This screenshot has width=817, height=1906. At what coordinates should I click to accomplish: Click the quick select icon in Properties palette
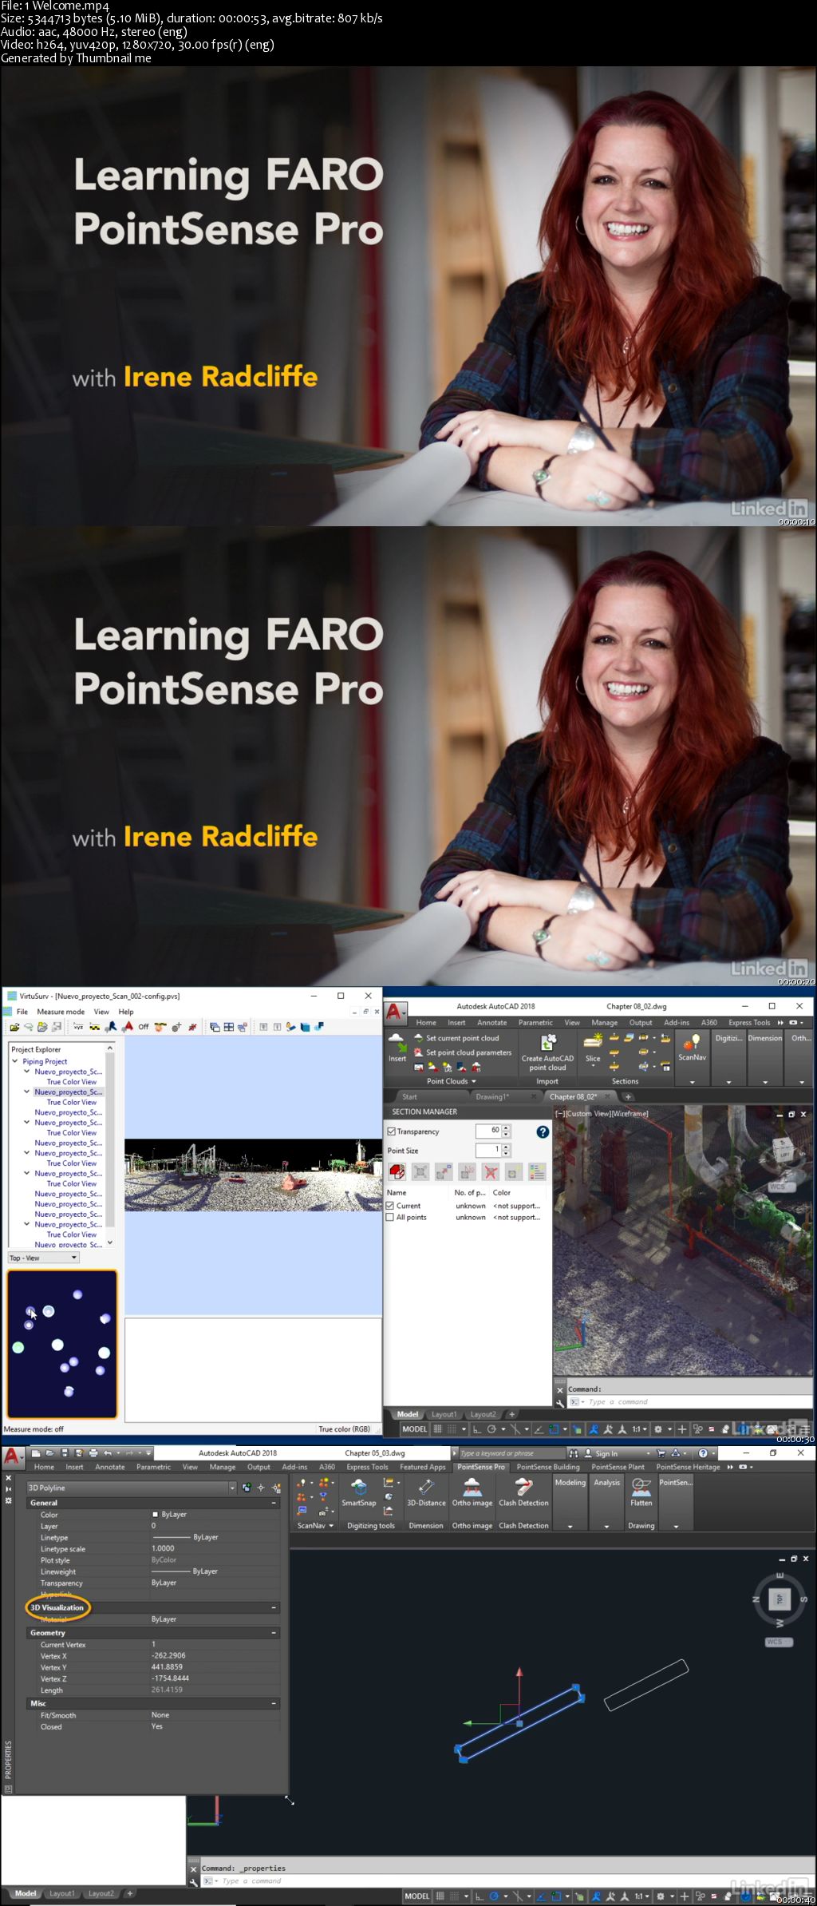click(276, 1488)
